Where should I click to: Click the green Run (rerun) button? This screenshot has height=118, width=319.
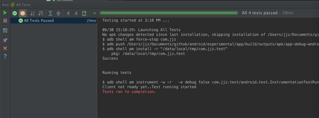(x=5, y=13)
